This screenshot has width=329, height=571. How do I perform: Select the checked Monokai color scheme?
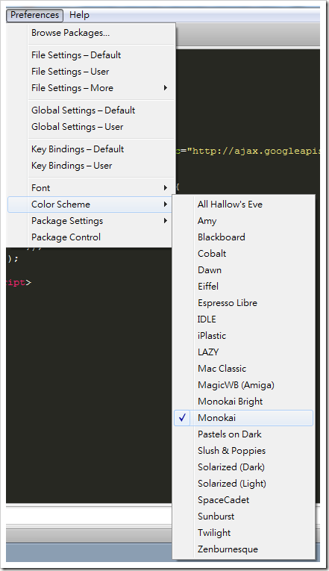click(x=243, y=418)
